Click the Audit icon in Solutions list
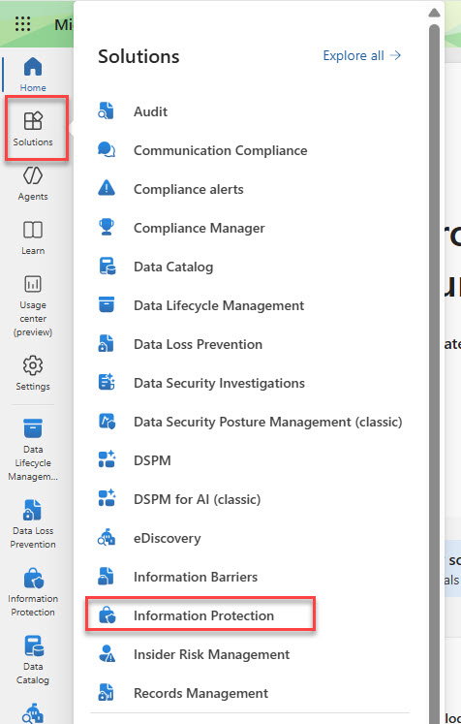 [x=107, y=111]
